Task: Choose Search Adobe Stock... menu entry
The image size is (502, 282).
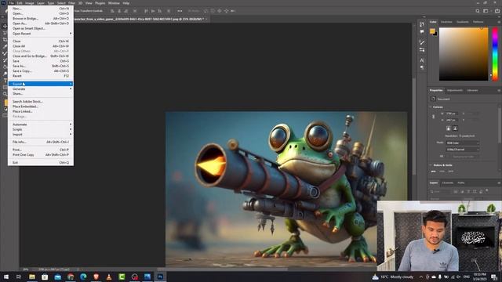Action: (41, 101)
